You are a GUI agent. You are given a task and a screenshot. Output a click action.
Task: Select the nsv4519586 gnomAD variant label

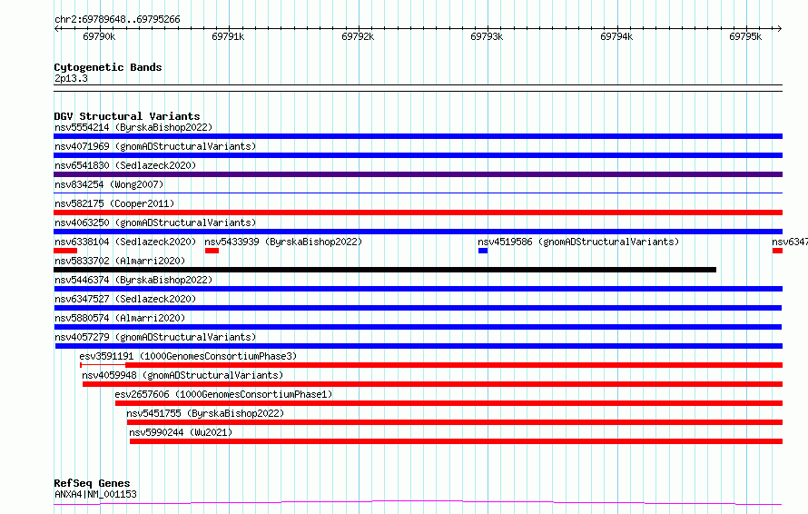coord(578,242)
